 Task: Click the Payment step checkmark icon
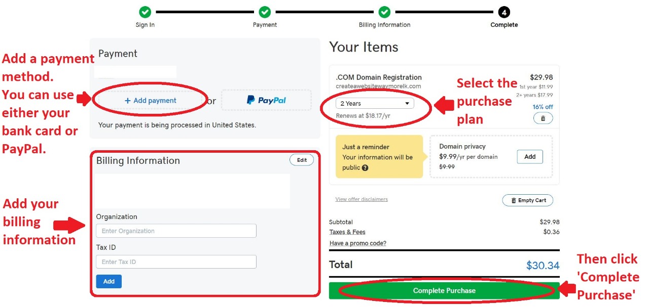(265, 12)
